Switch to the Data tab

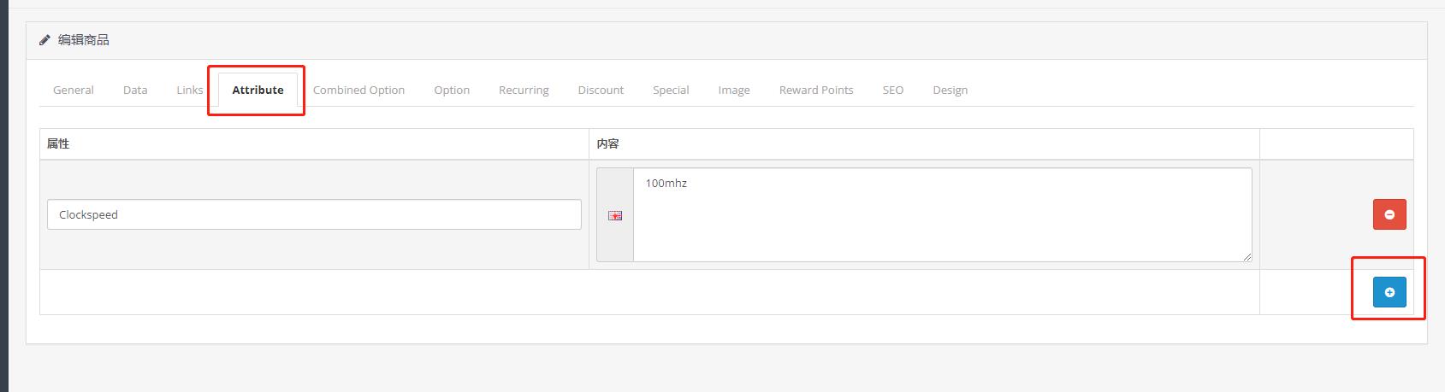pyautogui.click(x=135, y=90)
